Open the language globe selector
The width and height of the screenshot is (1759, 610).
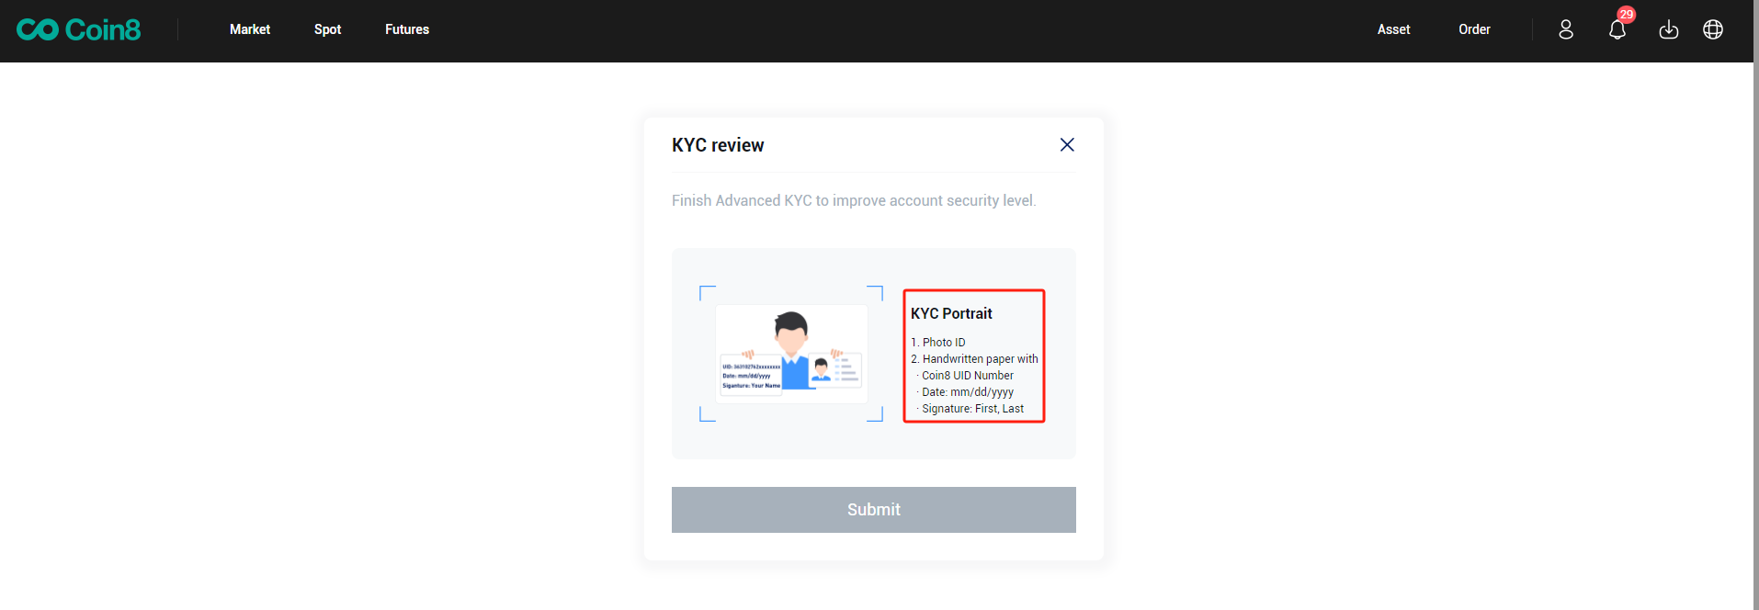click(1712, 29)
